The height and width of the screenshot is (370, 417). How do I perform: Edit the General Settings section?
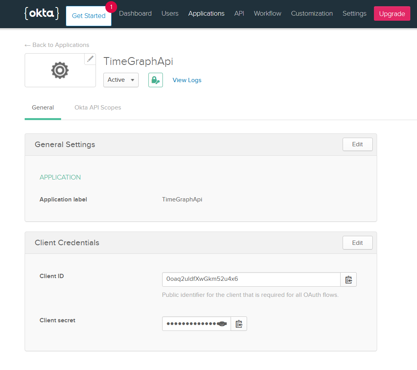coord(357,144)
